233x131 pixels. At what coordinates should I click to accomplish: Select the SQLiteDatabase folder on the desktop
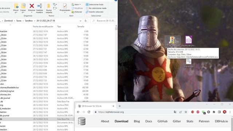click(173, 41)
